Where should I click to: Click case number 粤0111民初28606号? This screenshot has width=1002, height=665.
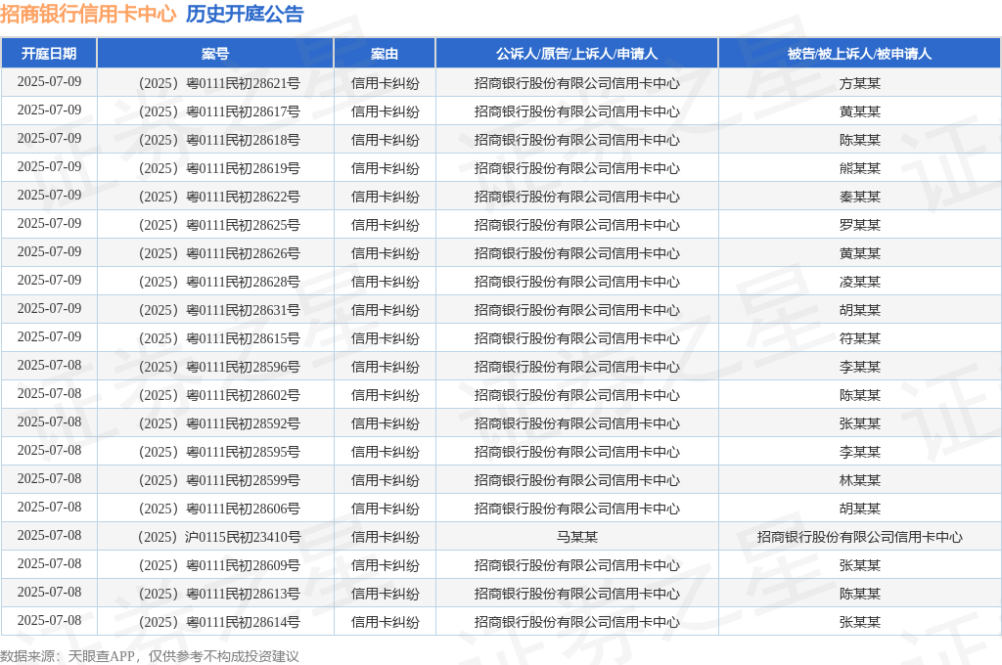pos(219,509)
